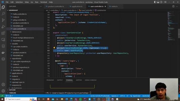Viewport: 180px width, 101px height.
Task: Open the Manage gear icon
Action: pos(3,91)
